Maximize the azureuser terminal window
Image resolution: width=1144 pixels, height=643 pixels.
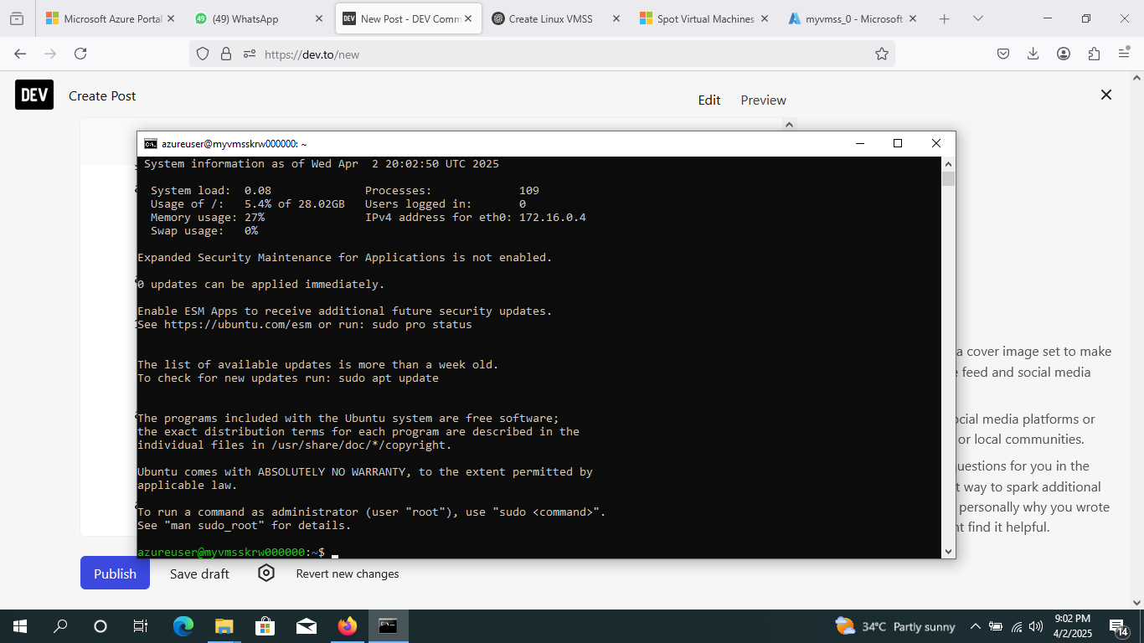pos(898,143)
